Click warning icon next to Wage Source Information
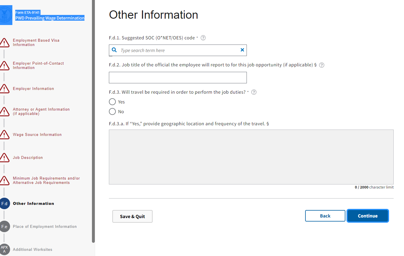Viewport: 404px width, 256px height. point(5,134)
